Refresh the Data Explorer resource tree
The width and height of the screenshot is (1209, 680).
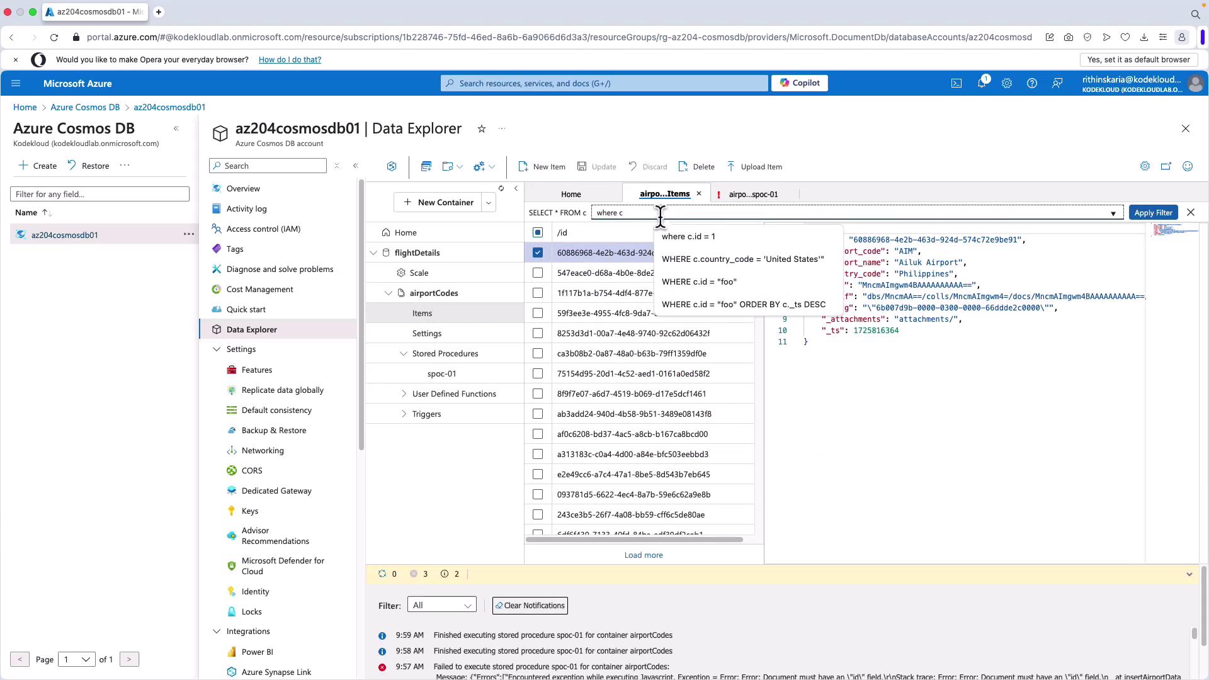pyautogui.click(x=501, y=188)
